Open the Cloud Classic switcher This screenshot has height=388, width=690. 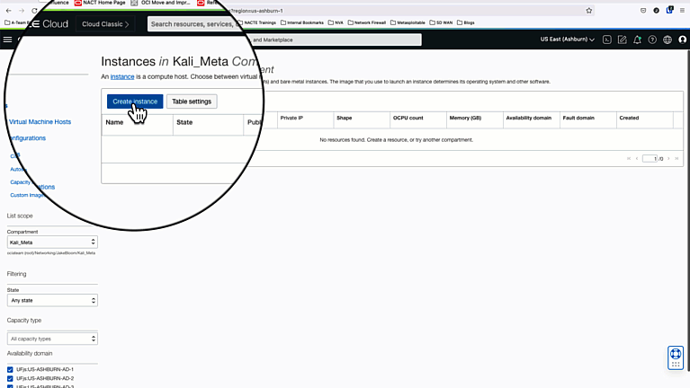105,24
